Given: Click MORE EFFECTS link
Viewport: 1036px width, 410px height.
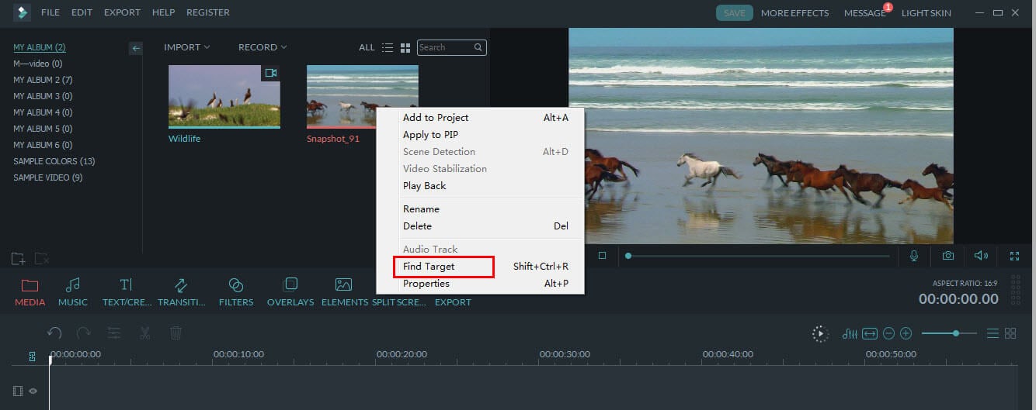Looking at the screenshot, I should click(794, 12).
